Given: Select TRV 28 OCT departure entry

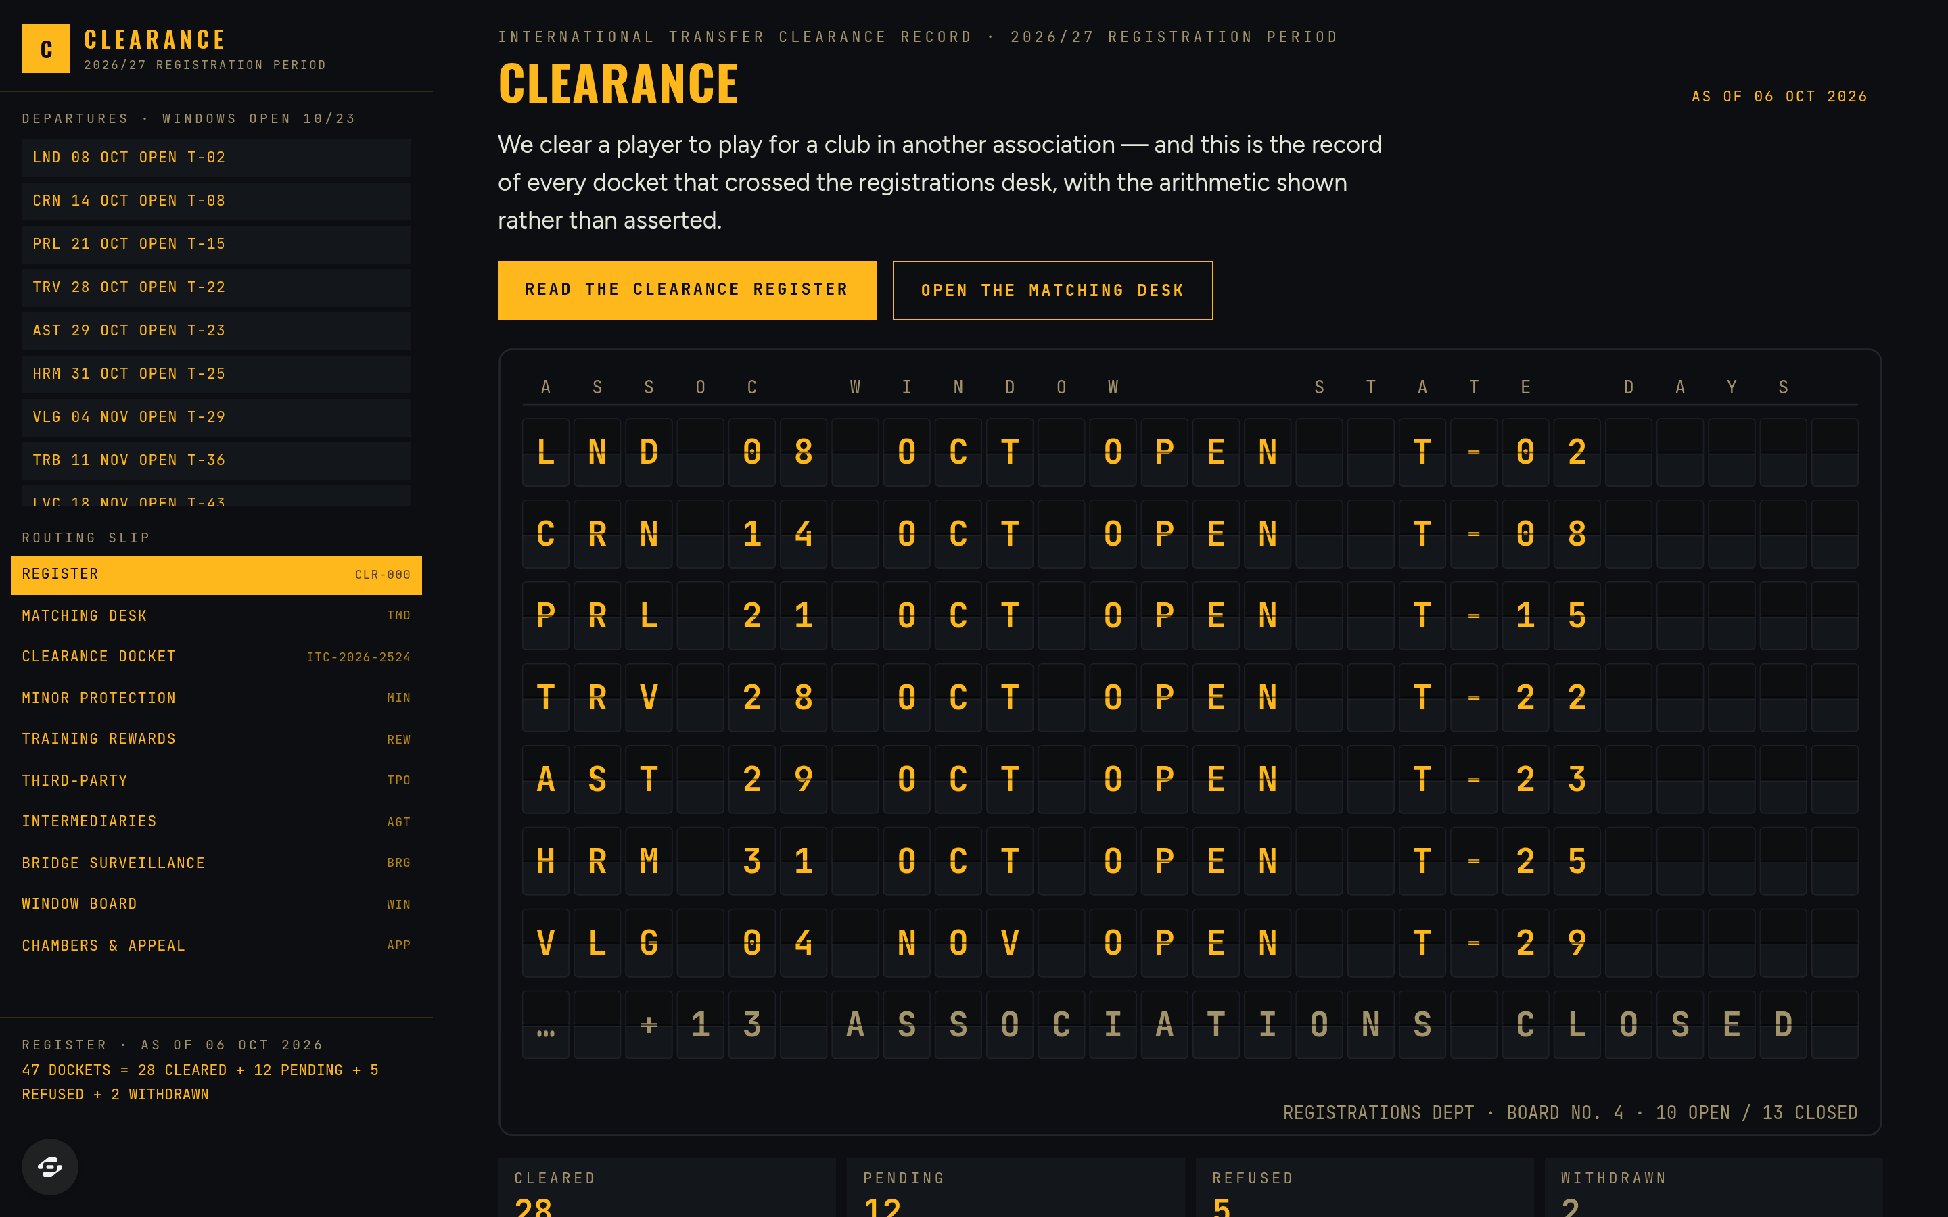Looking at the screenshot, I should [x=216, y=287].
